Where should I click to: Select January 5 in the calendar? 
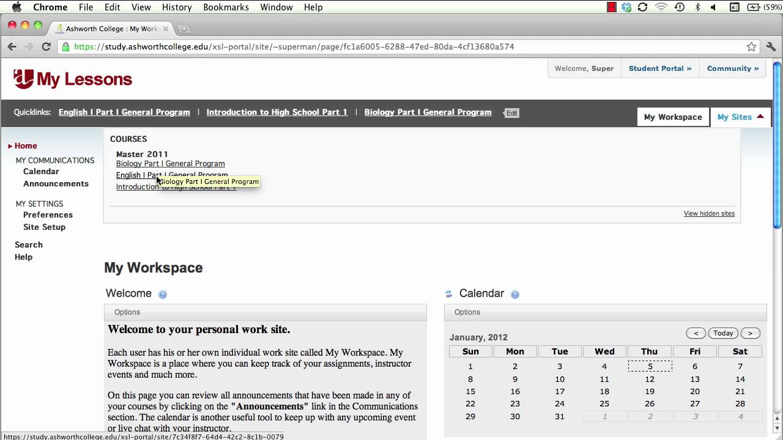click(650, 367)
